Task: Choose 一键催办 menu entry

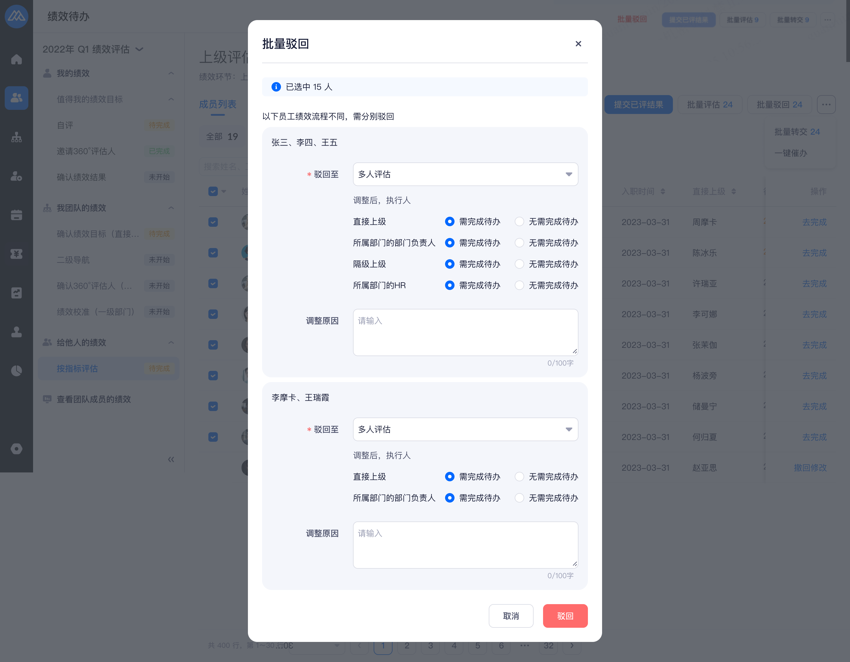Action: (x=790, y=153)
